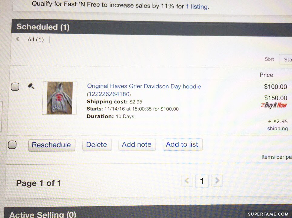The height and width of the screenshot is (218, 292).
Task: Open Original Hayes Grier Davidson Day hoodie link
Action: tap(144, 86)
